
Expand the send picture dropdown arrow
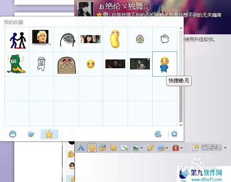pyautogui.click(x=142, y=148)
